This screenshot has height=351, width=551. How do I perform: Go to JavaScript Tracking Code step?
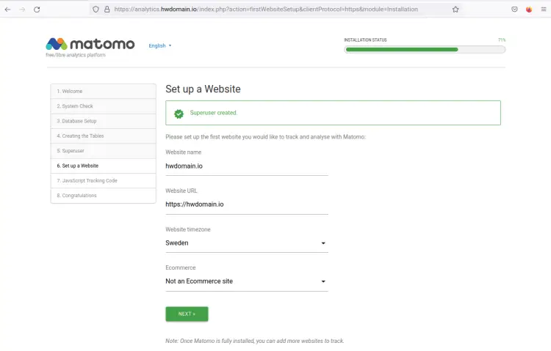[x=104, y=180]
